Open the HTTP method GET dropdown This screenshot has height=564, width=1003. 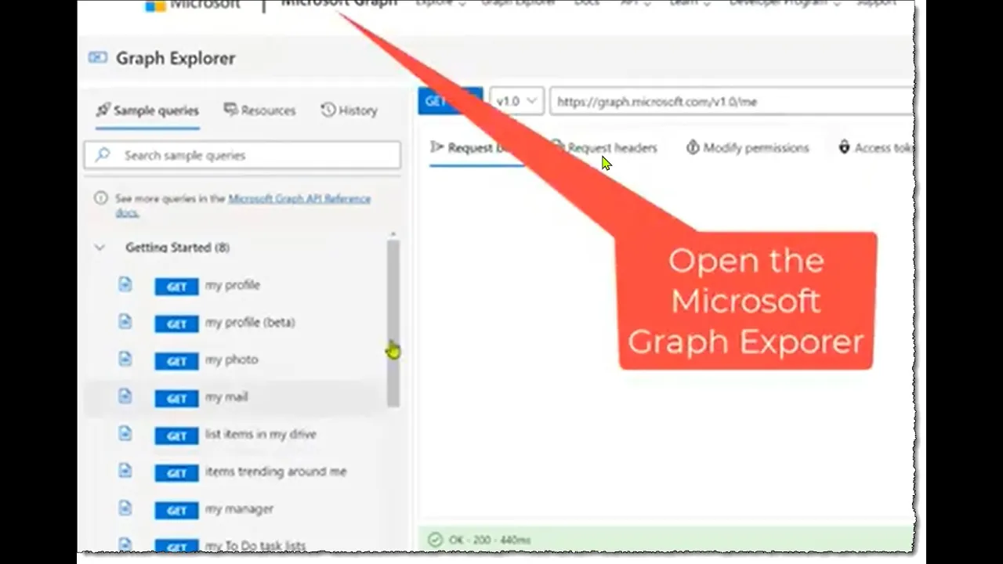(450, 101)
